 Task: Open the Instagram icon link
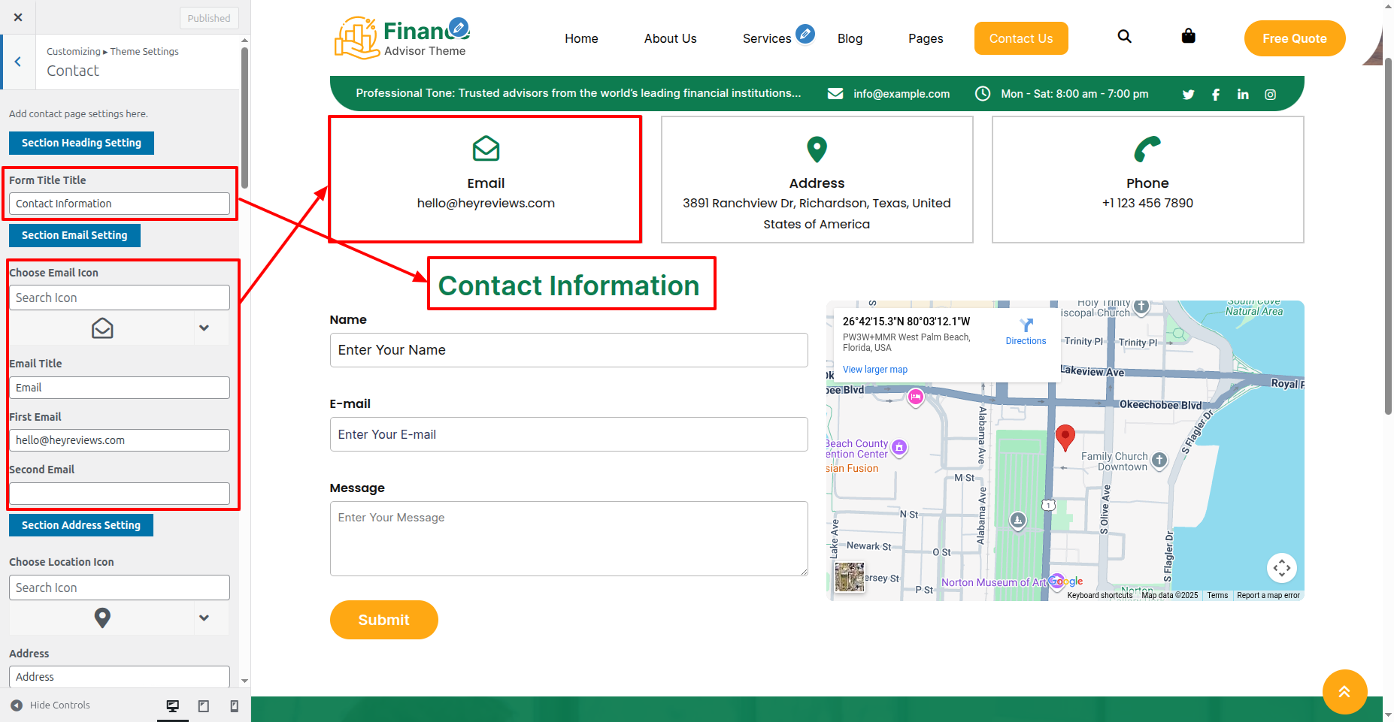pyautogui.click(x=1270, y=95)
